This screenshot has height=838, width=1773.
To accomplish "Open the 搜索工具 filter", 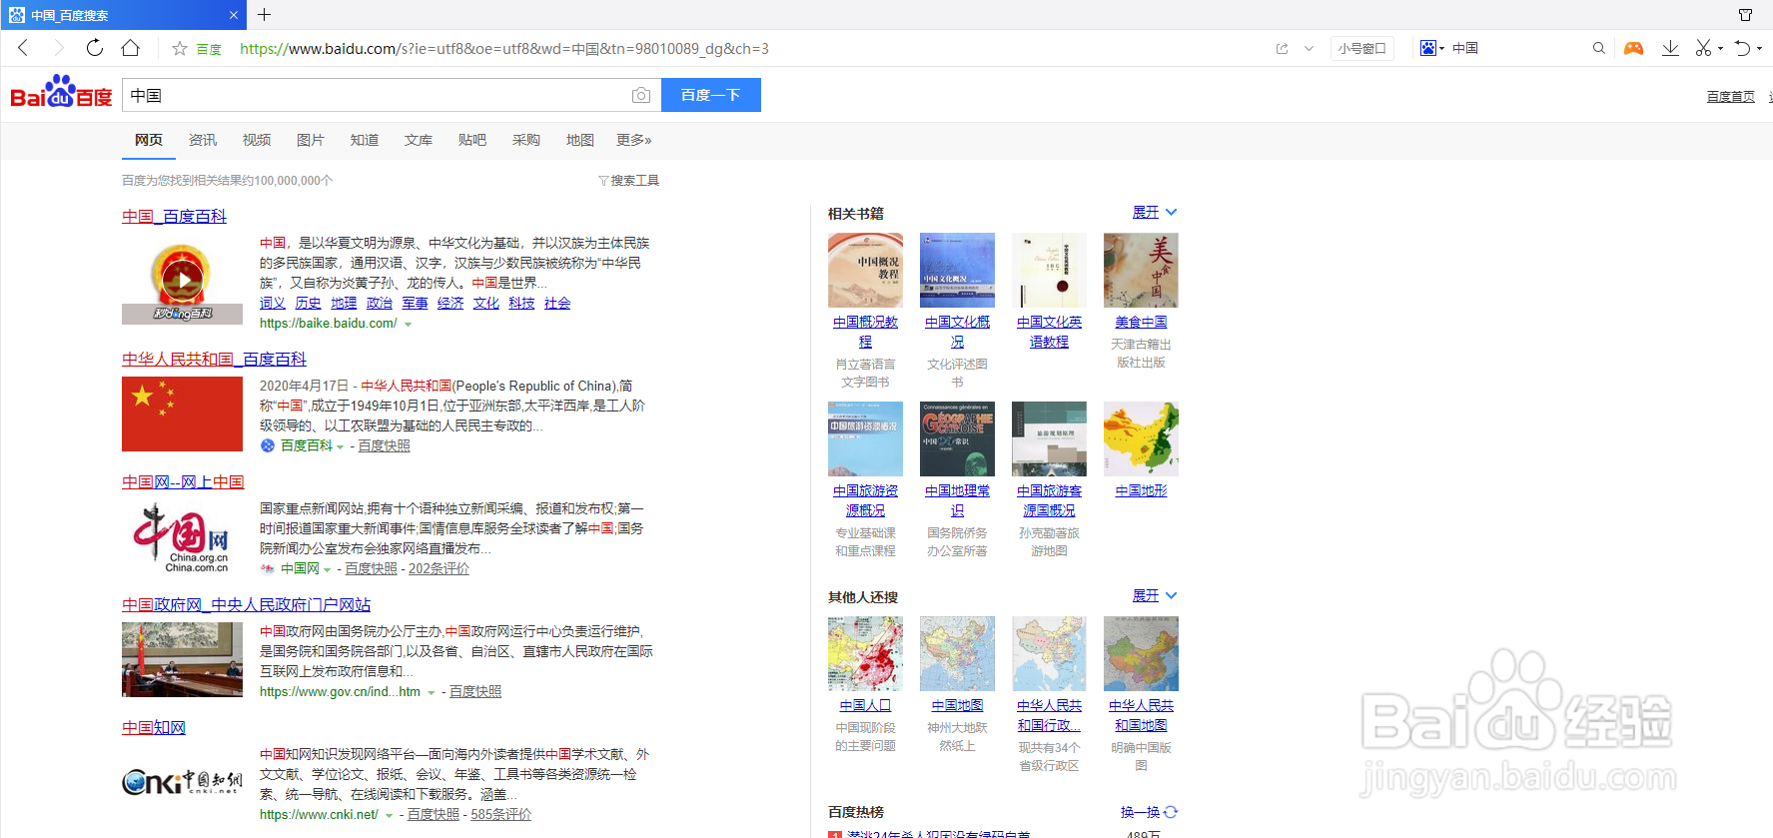I will pos(629,181).
